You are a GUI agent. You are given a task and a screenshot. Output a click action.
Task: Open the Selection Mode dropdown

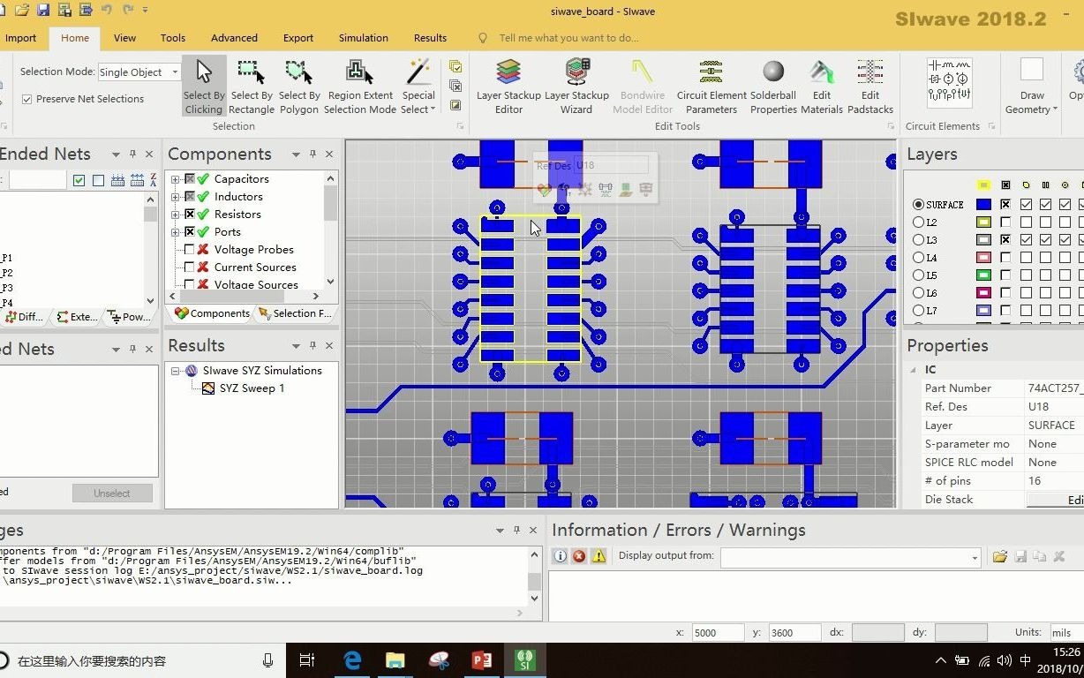pos(175,72)
